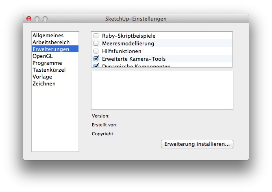Enable the Hilfsfunktionen extension checkbox
This screenshot has height=192, width=272.
tap(96, 51)
